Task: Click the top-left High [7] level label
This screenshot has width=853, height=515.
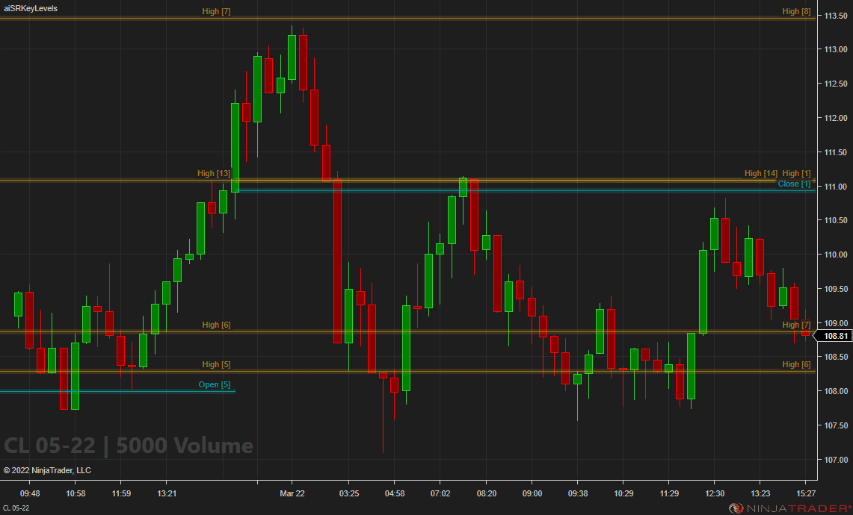Action: (x=216, y=11)
